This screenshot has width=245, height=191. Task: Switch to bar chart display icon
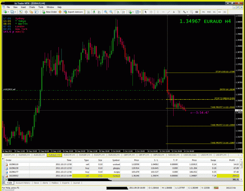point(89,12)
